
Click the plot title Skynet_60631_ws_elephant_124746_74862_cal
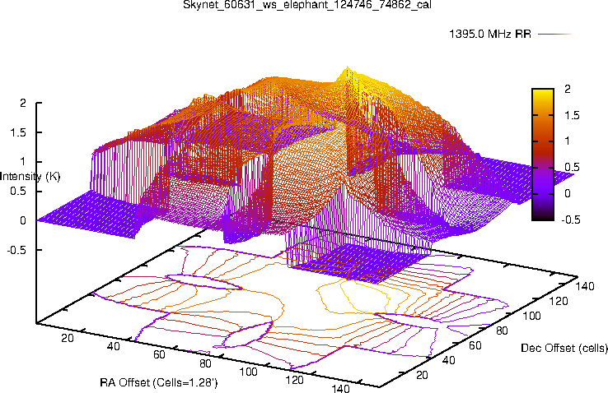coord(307,5)
